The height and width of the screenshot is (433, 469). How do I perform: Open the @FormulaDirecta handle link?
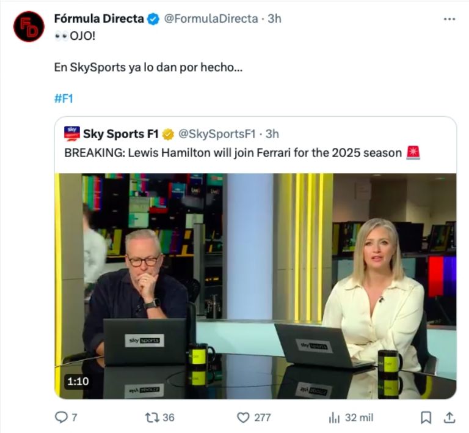211,19
